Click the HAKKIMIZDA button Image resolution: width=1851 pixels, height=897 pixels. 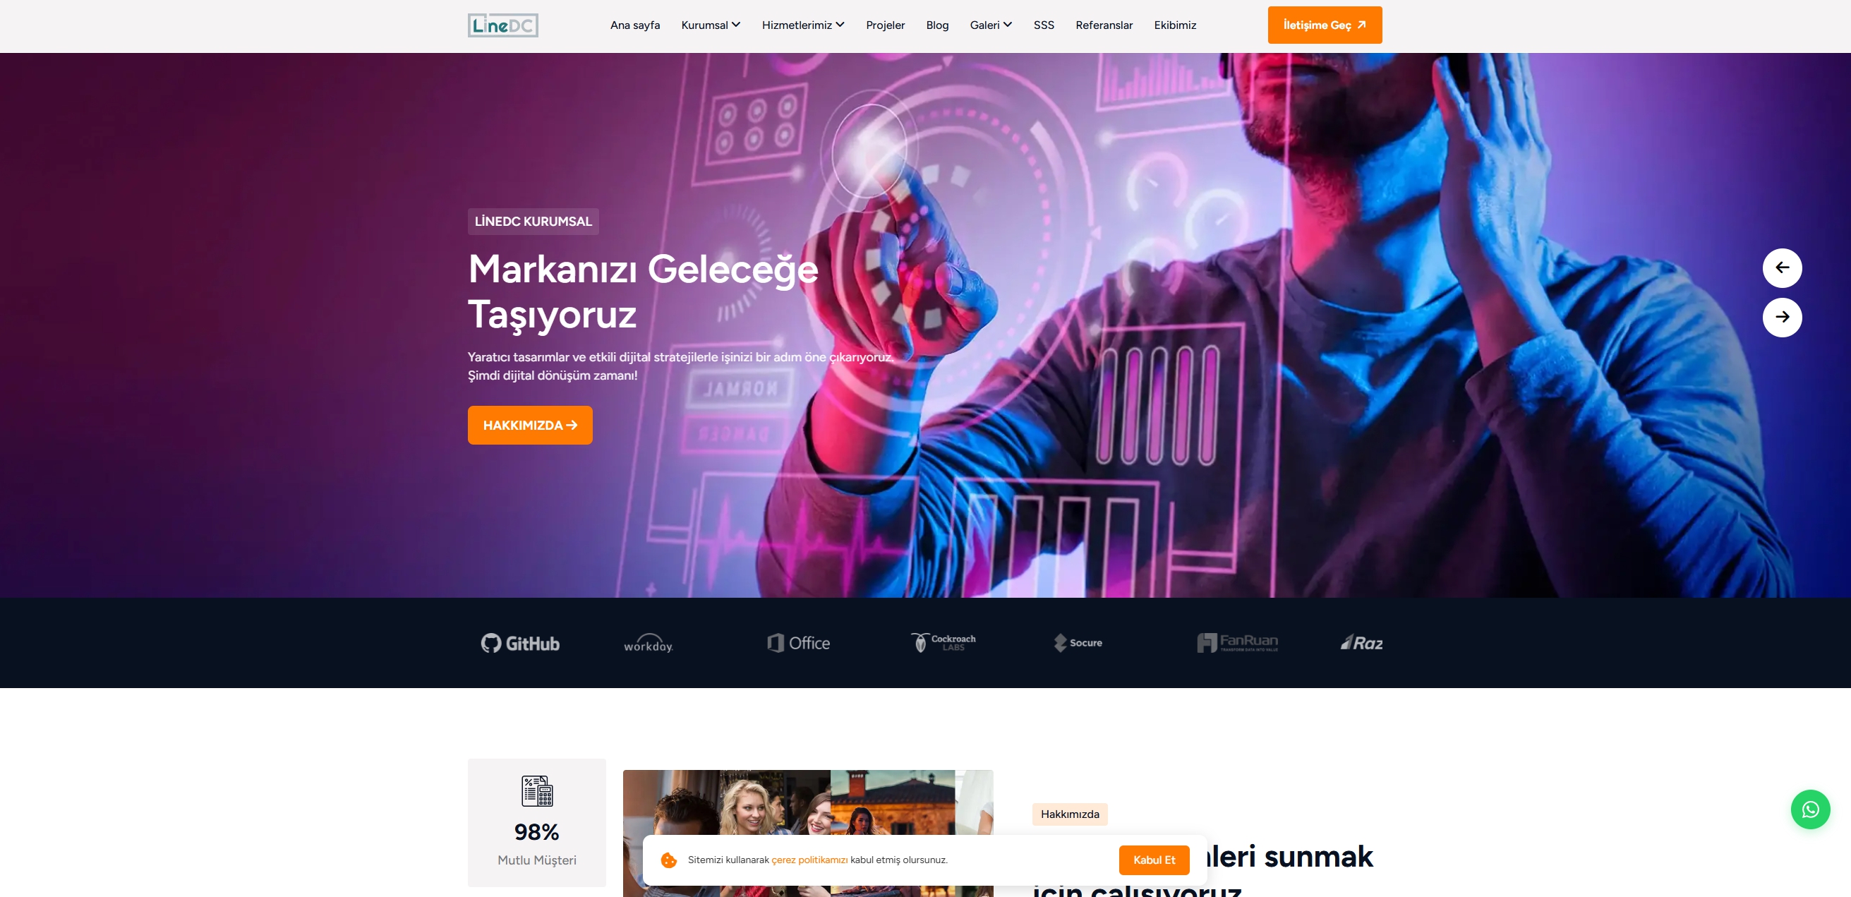point(529,426)
